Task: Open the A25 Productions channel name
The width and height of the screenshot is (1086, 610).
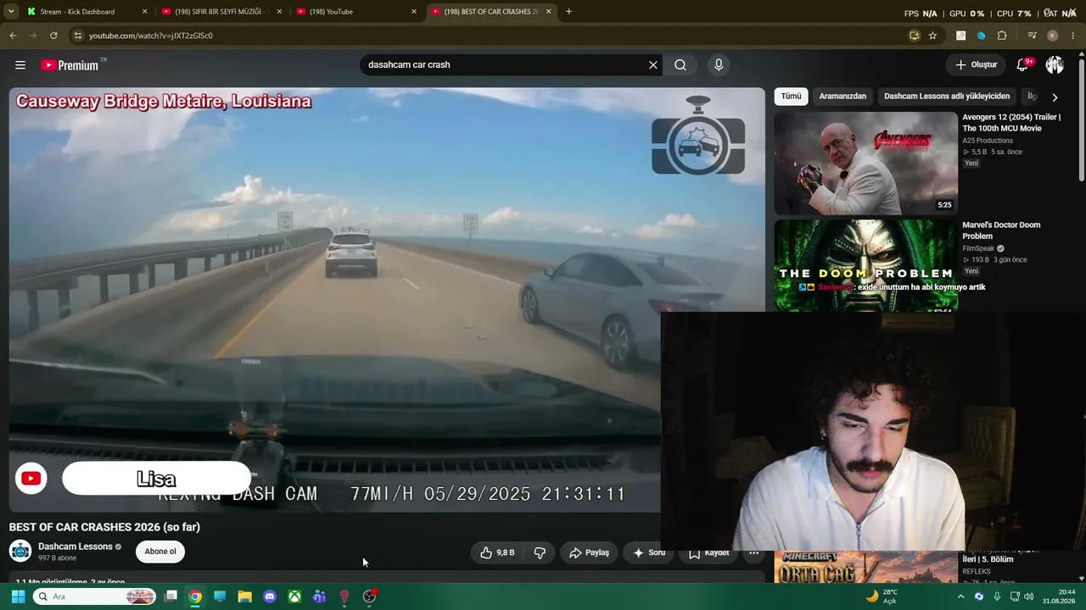Action: [x=988, y=141]
